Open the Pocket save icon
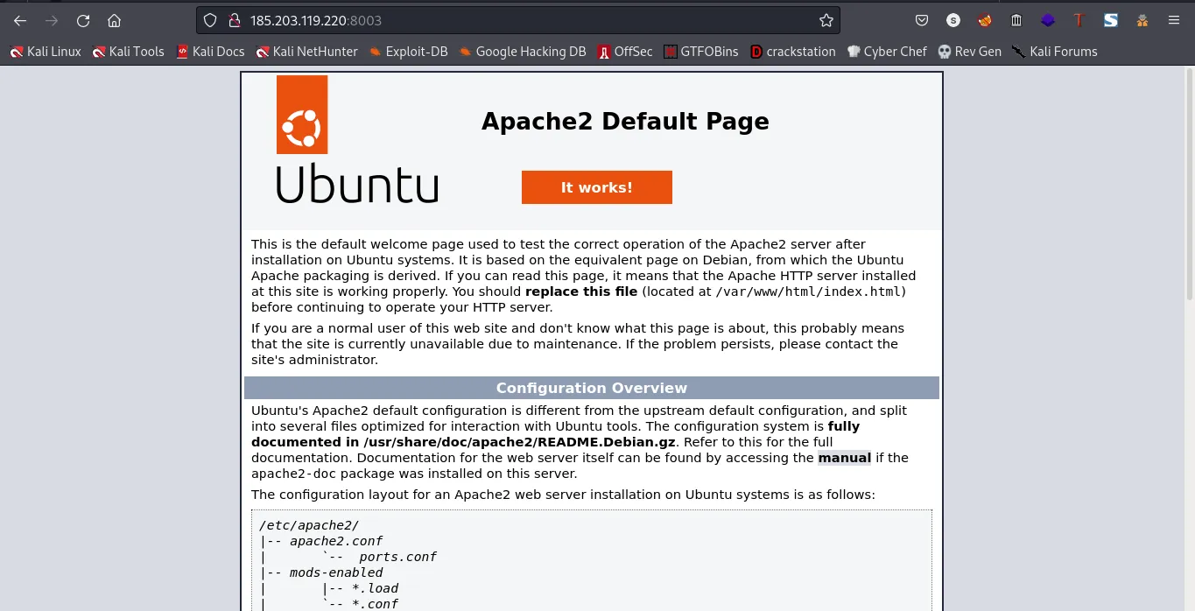This screenshot has height=611, width=1195. 922,20
